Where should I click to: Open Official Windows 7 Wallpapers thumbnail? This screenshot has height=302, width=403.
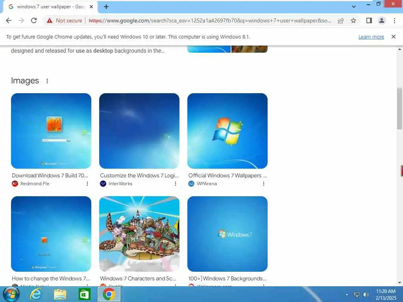[227, 131]
